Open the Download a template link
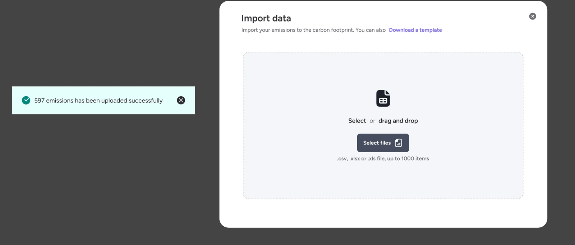575x245 pixels. [x=415, y=30]
